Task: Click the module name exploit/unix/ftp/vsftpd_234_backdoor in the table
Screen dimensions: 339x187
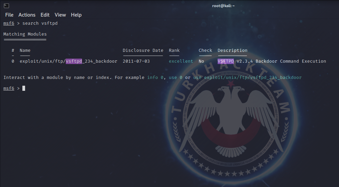Action: (x=68, y=61)
